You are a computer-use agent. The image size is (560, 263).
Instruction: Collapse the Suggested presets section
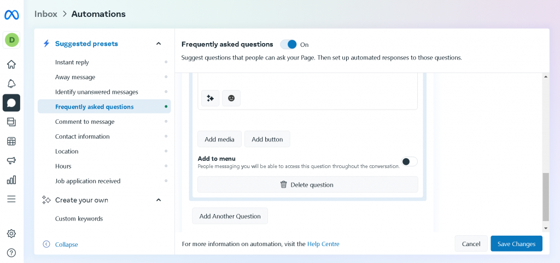click(159, 44)
